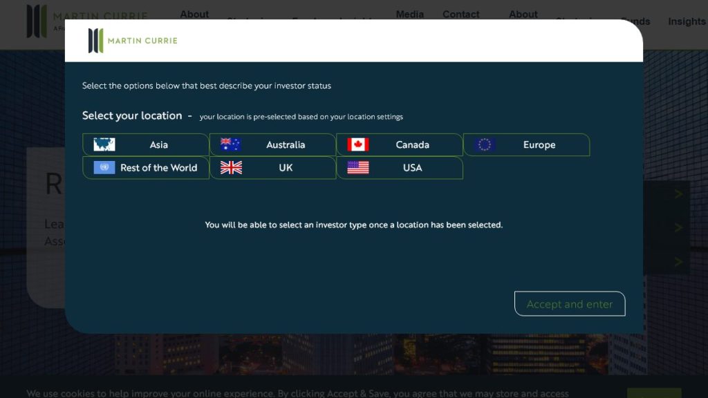Select the Asia location button
708x398 pixels.
(x=145, y=145)
